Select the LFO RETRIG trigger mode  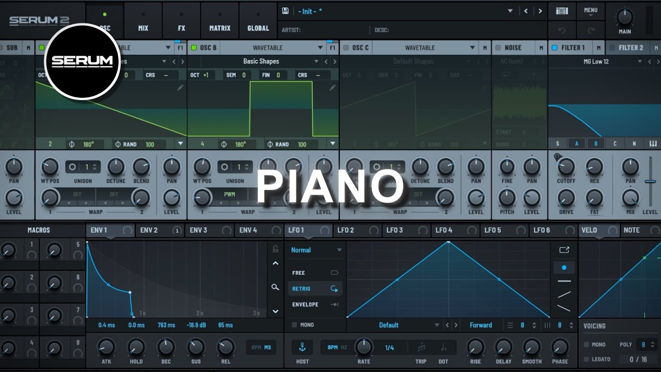click(x=314, y=289)
